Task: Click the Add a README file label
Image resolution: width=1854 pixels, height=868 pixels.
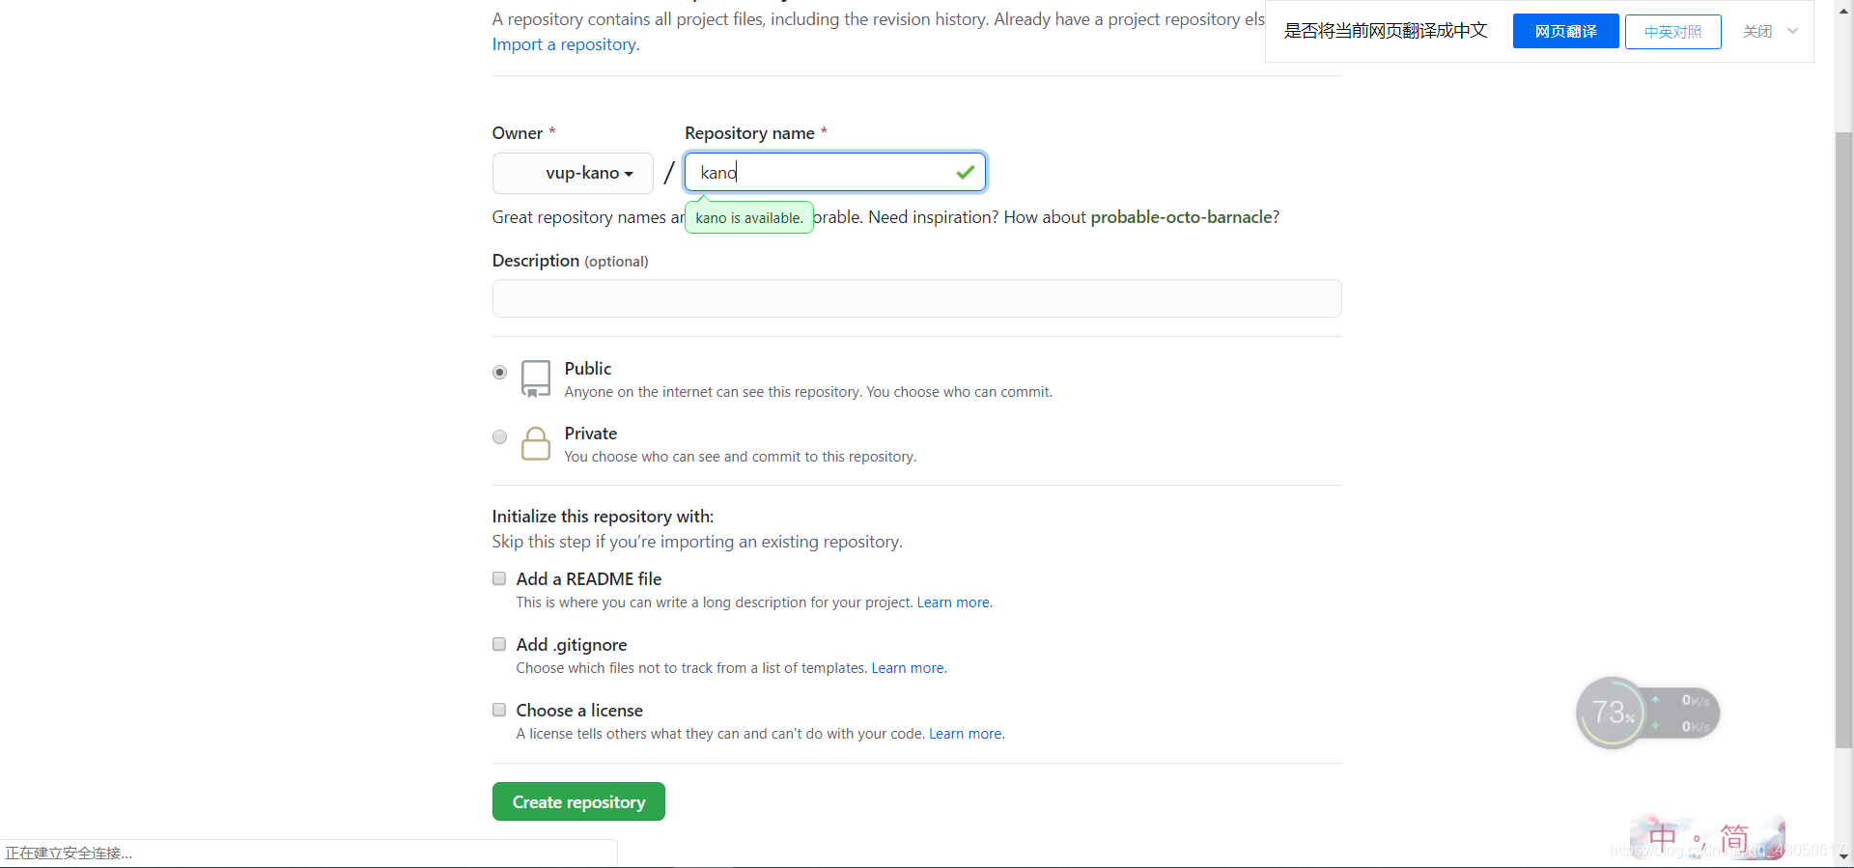Action: click(589, 578)
